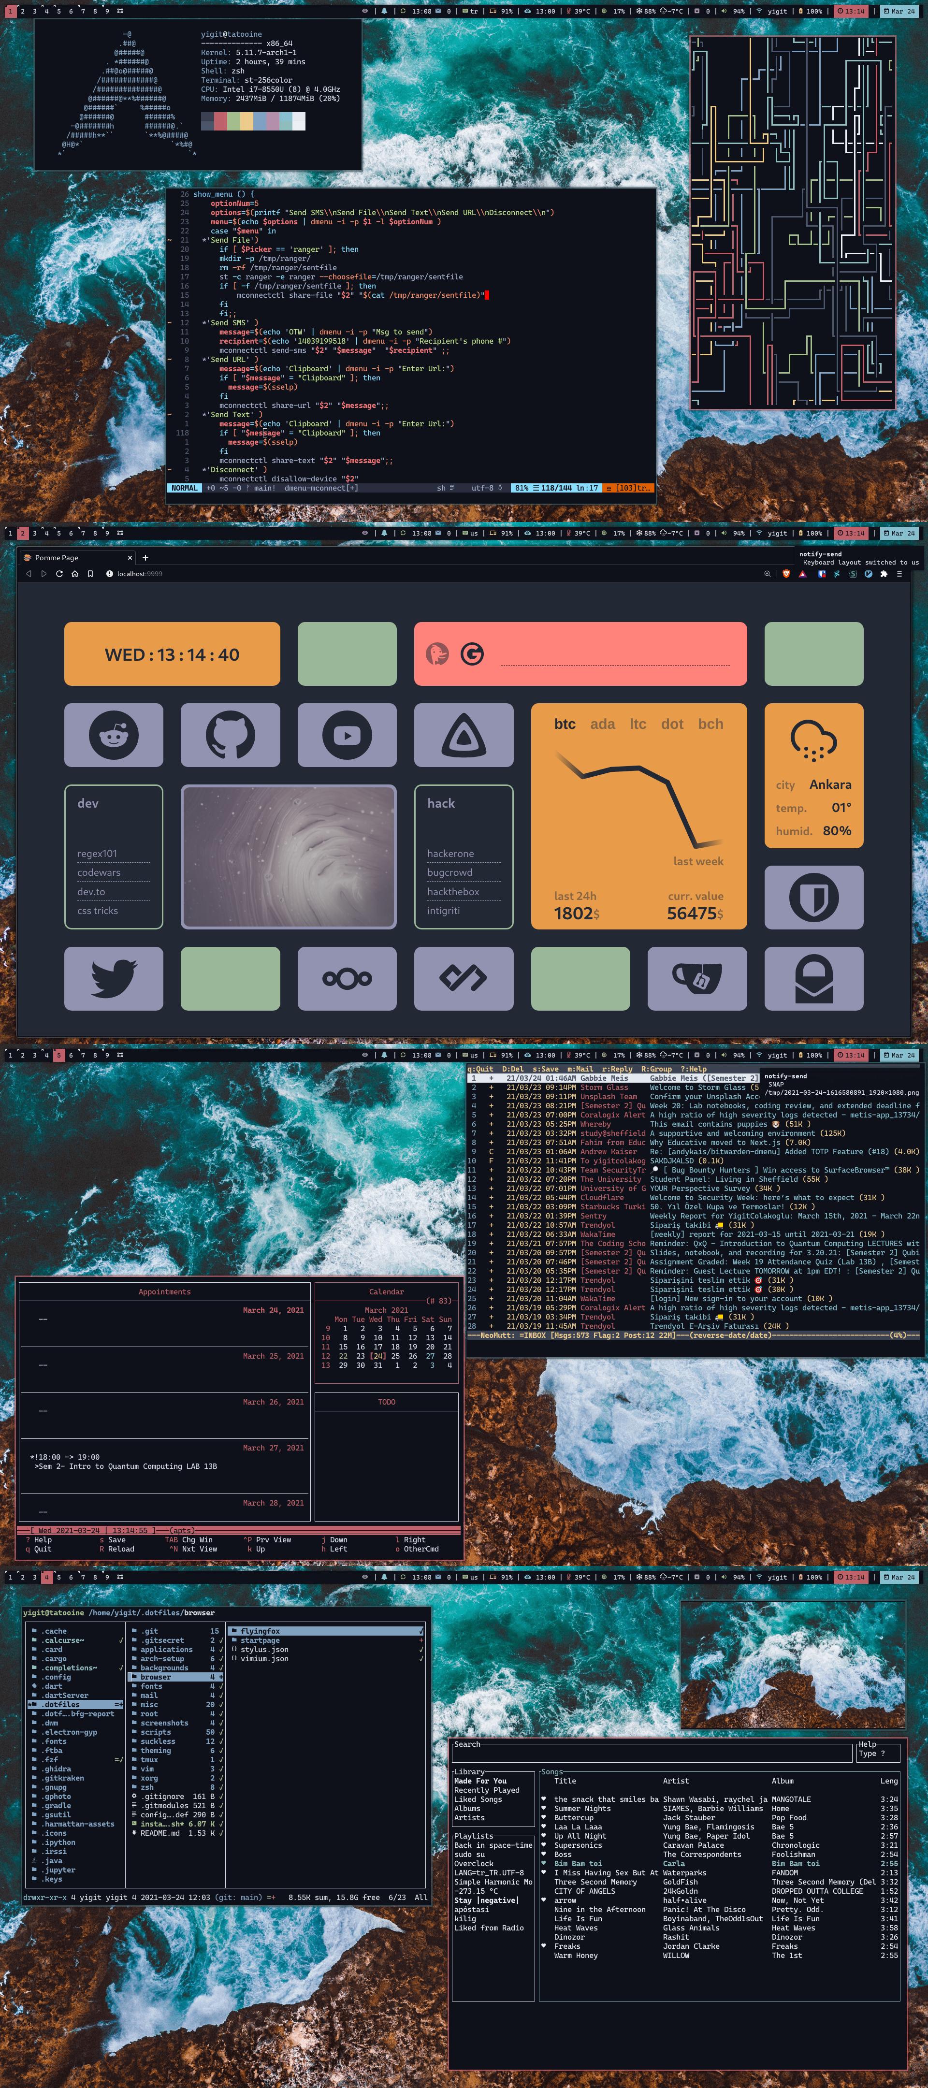
Task: Focus the start page search input line
Action: [616, 661]
